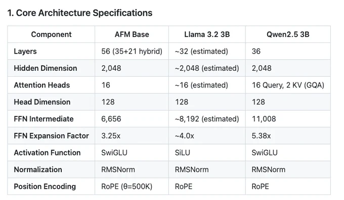Select the SiLU cell under Llama
Viewport: 344px width, 200px height.
pos(182,153)
